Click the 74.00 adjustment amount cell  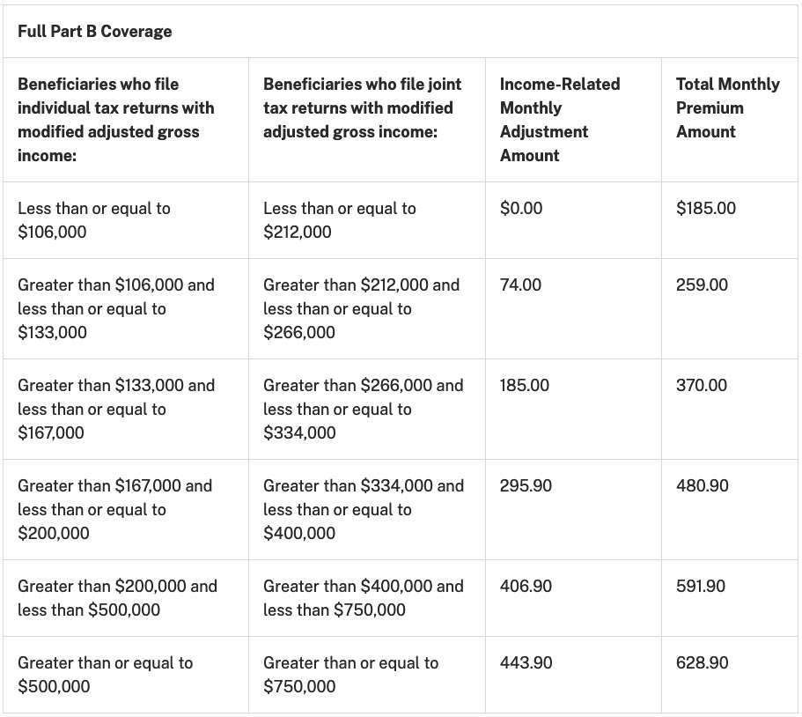pyautogui.click(x=520, y=285)
